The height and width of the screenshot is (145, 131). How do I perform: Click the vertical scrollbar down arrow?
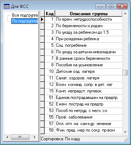[125, 132]
